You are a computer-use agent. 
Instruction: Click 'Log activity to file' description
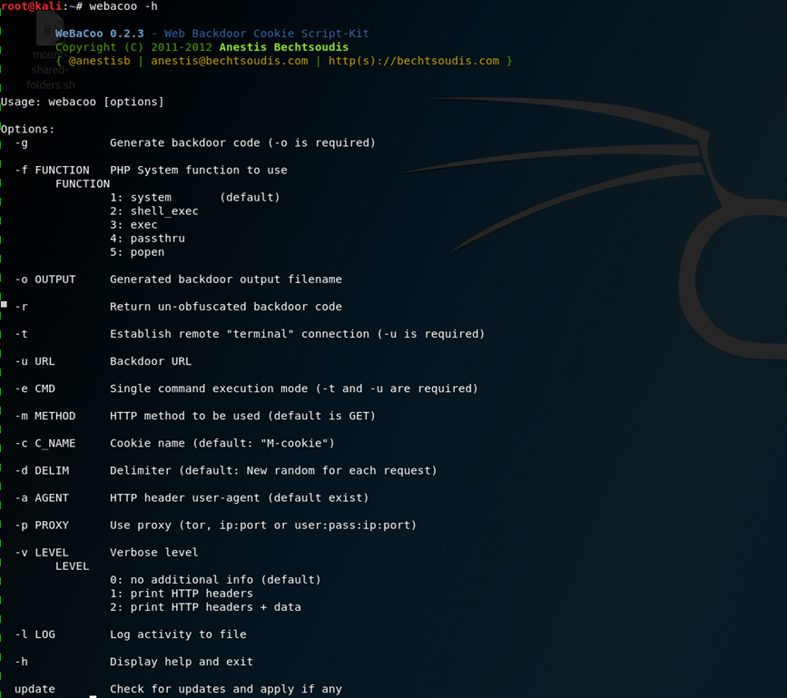[x=178, y=634]
